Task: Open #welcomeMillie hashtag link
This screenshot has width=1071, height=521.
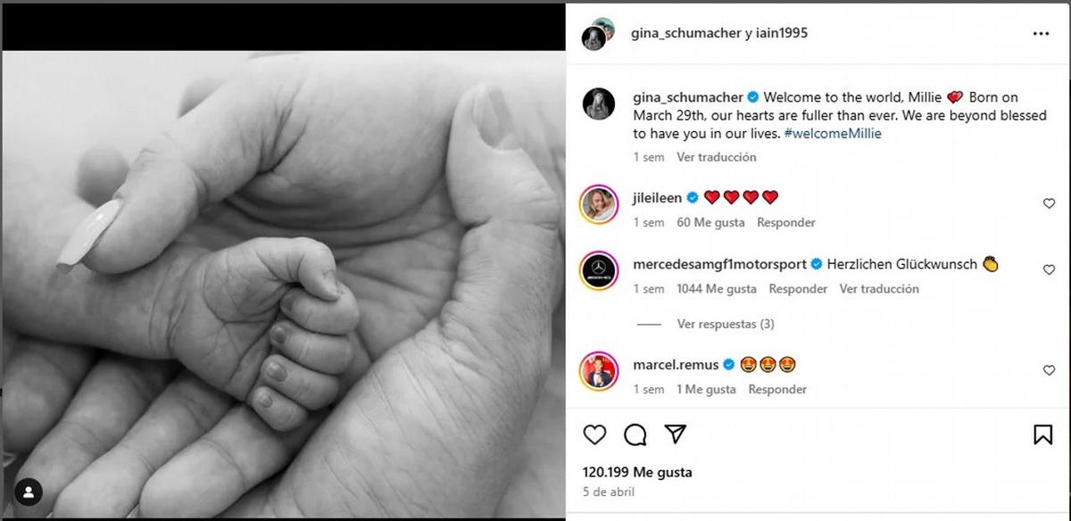Action: 832,133
